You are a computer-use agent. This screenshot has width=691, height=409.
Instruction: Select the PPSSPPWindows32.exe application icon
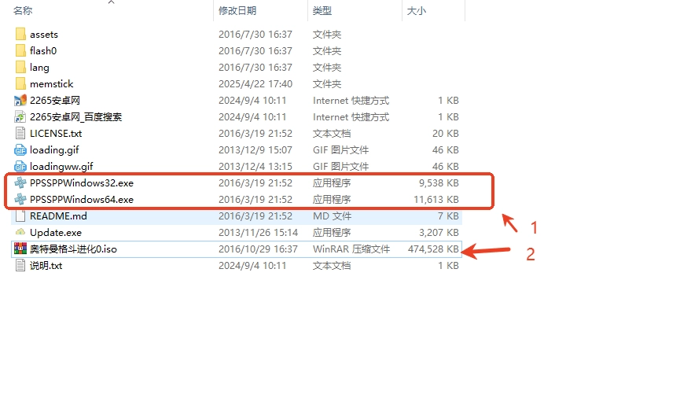[20, 183]
